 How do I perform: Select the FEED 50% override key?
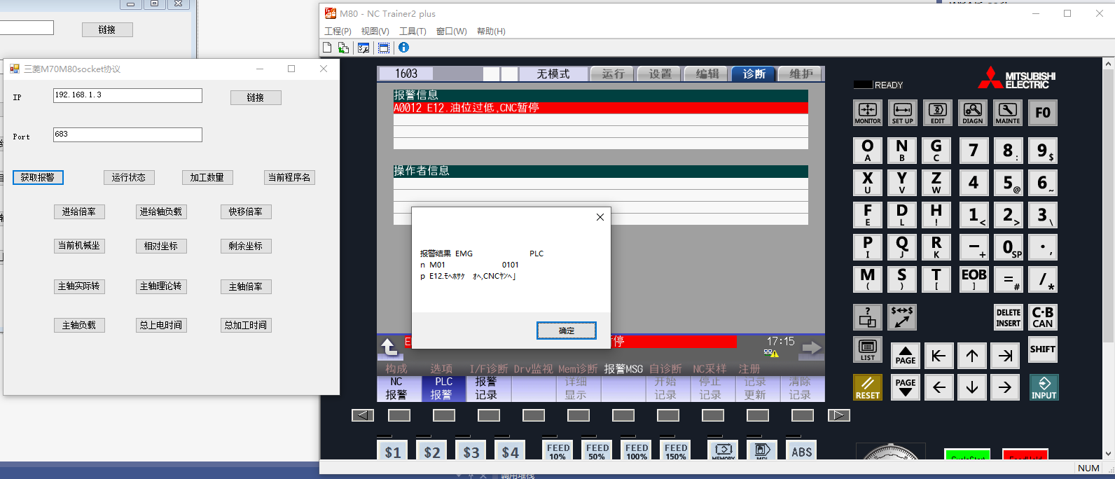(597, 451)
